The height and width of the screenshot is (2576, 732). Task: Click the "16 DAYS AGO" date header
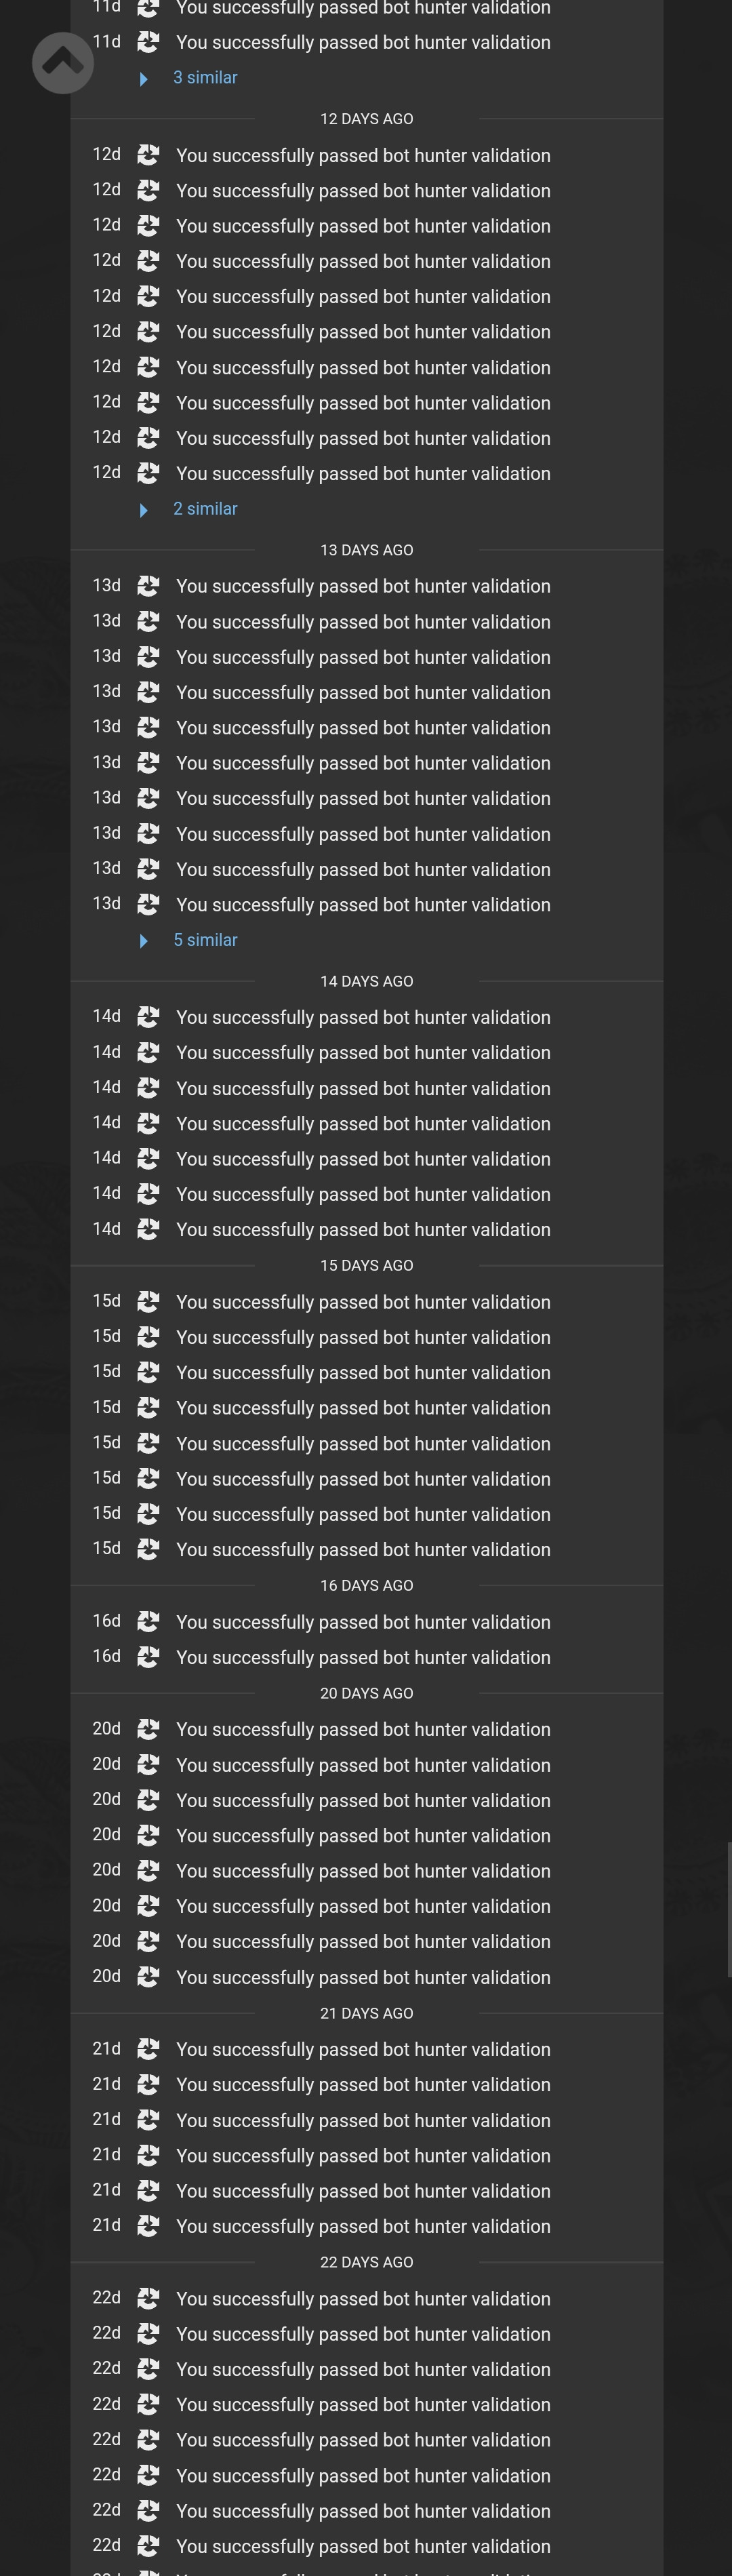coord(366,1585)
